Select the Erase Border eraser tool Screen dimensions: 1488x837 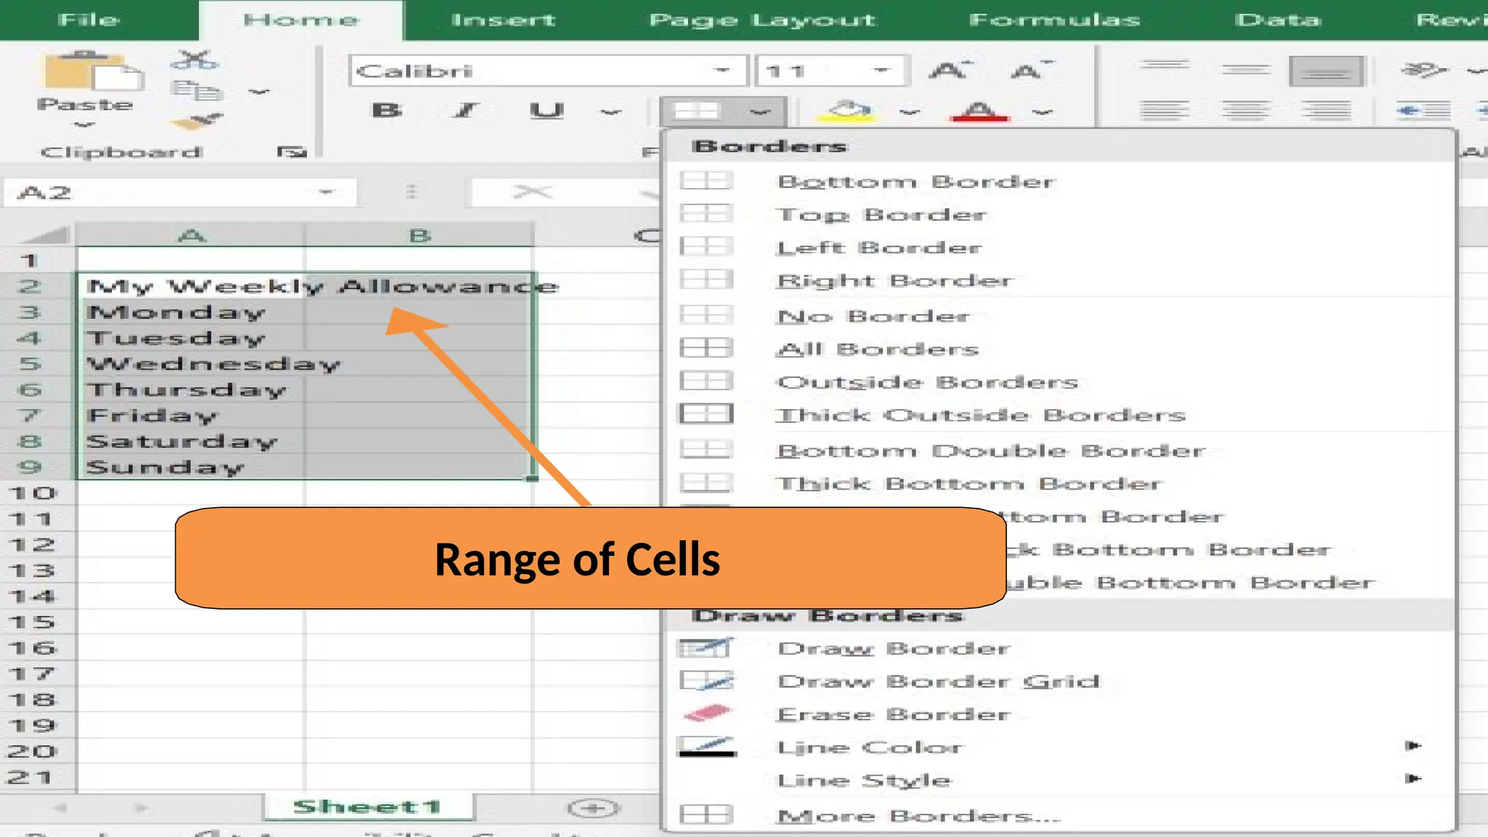pos(1061,714)
